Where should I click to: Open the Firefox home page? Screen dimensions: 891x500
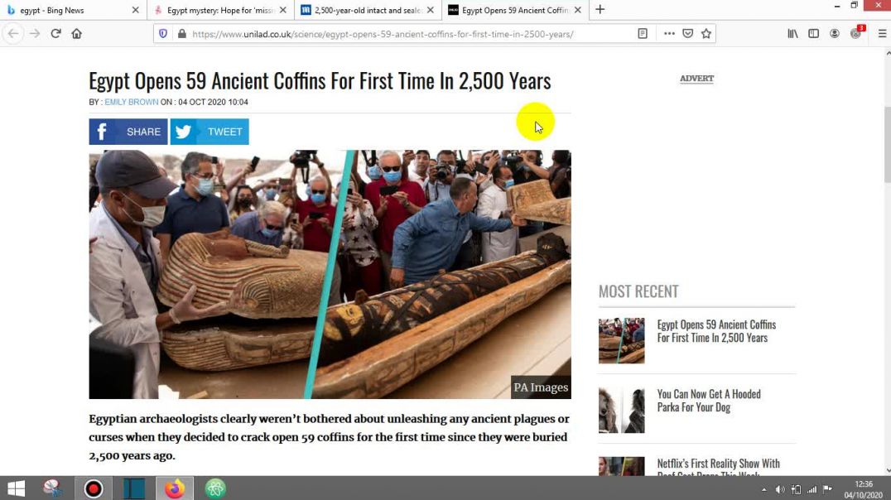coord(77,33)
